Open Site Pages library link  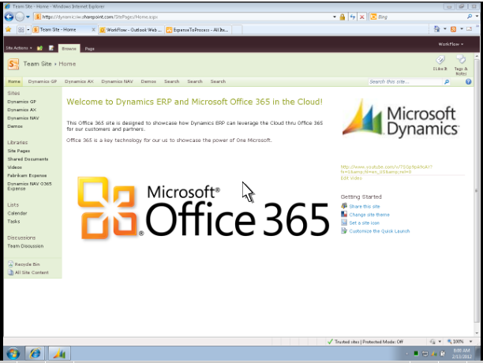18,151
